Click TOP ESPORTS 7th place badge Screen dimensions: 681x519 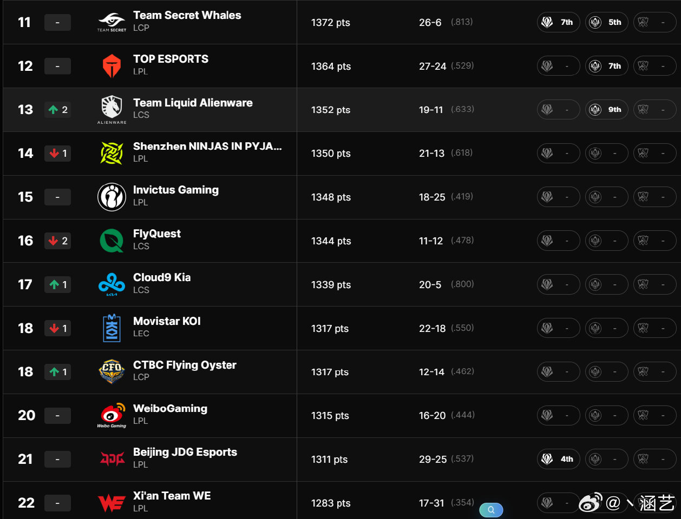[x=606, y=66]
